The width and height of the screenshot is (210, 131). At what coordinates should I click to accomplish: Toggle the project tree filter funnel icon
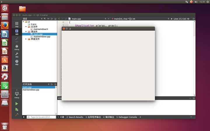pyautogui.click(x=45, y=19)
